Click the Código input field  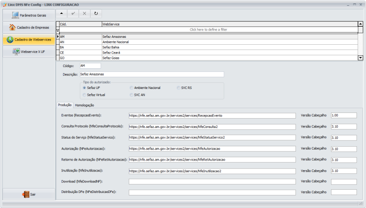90,66
